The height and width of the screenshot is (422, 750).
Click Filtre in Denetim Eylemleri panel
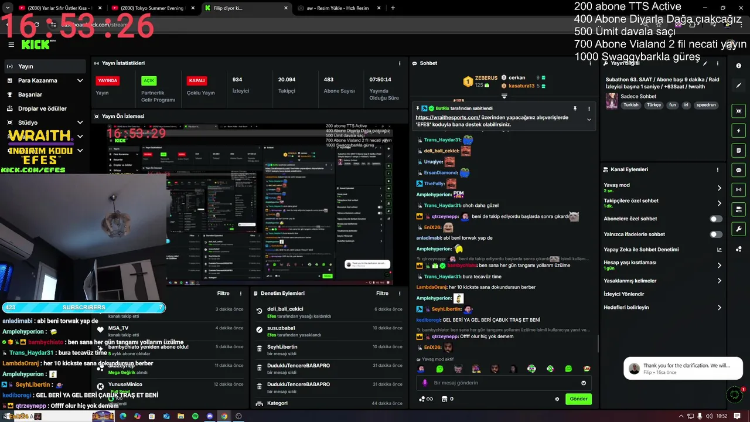tap(382, 293)
